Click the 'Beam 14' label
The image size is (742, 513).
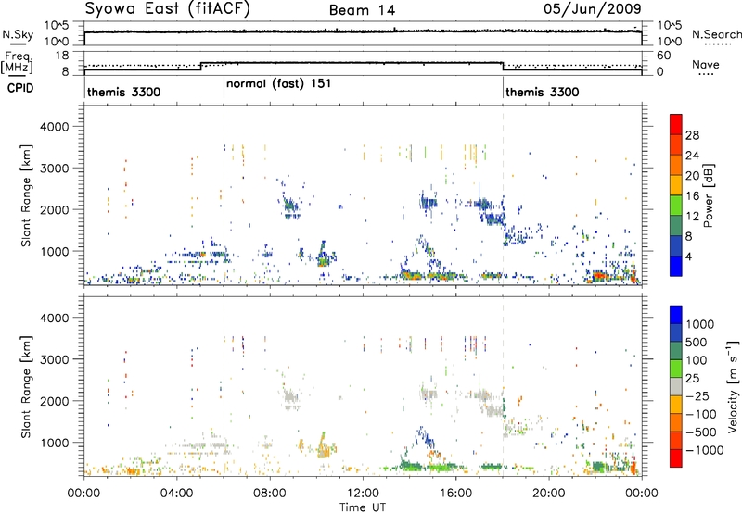click(362, 10)
